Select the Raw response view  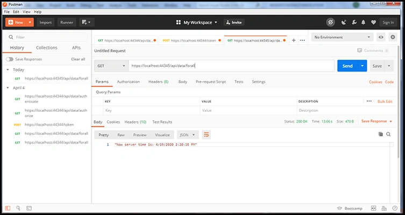121,135
